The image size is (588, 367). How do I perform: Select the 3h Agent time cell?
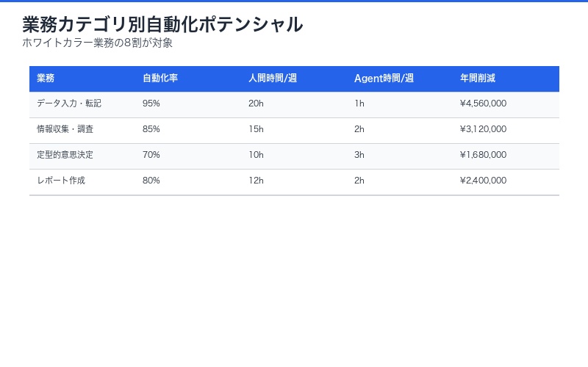tap(359, 155)
